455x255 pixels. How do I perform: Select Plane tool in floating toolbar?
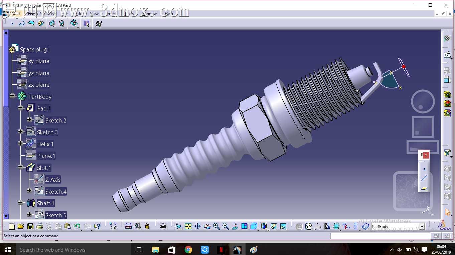[x=424, y=188]
